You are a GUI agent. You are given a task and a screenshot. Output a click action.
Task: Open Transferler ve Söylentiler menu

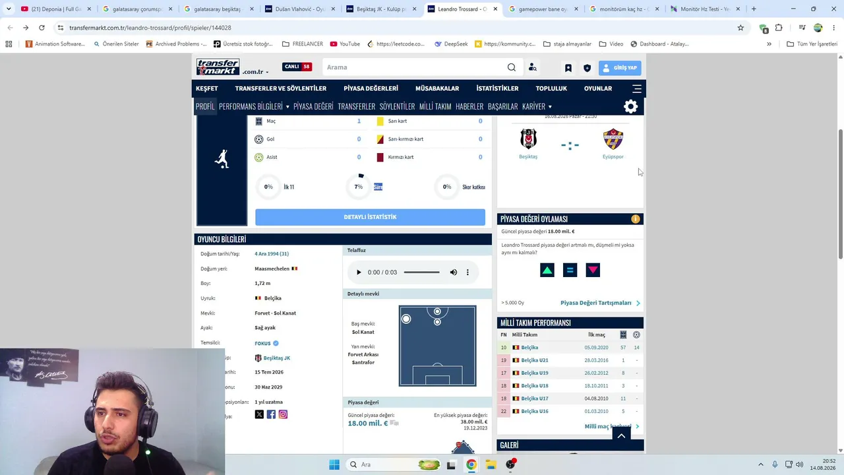point(281,88)
